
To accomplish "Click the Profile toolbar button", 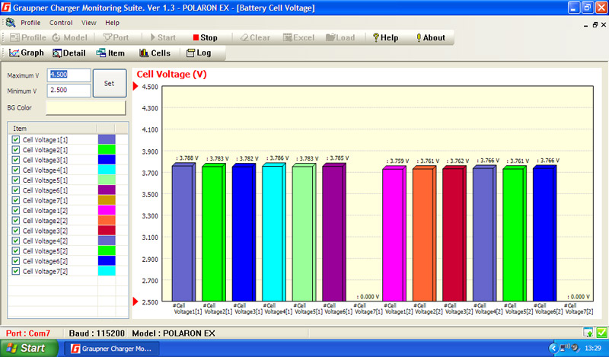I will pos(27,38).
